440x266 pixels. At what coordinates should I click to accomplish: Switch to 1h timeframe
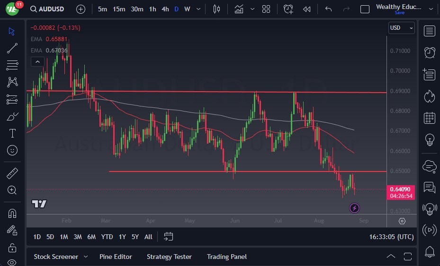[153, 9]
